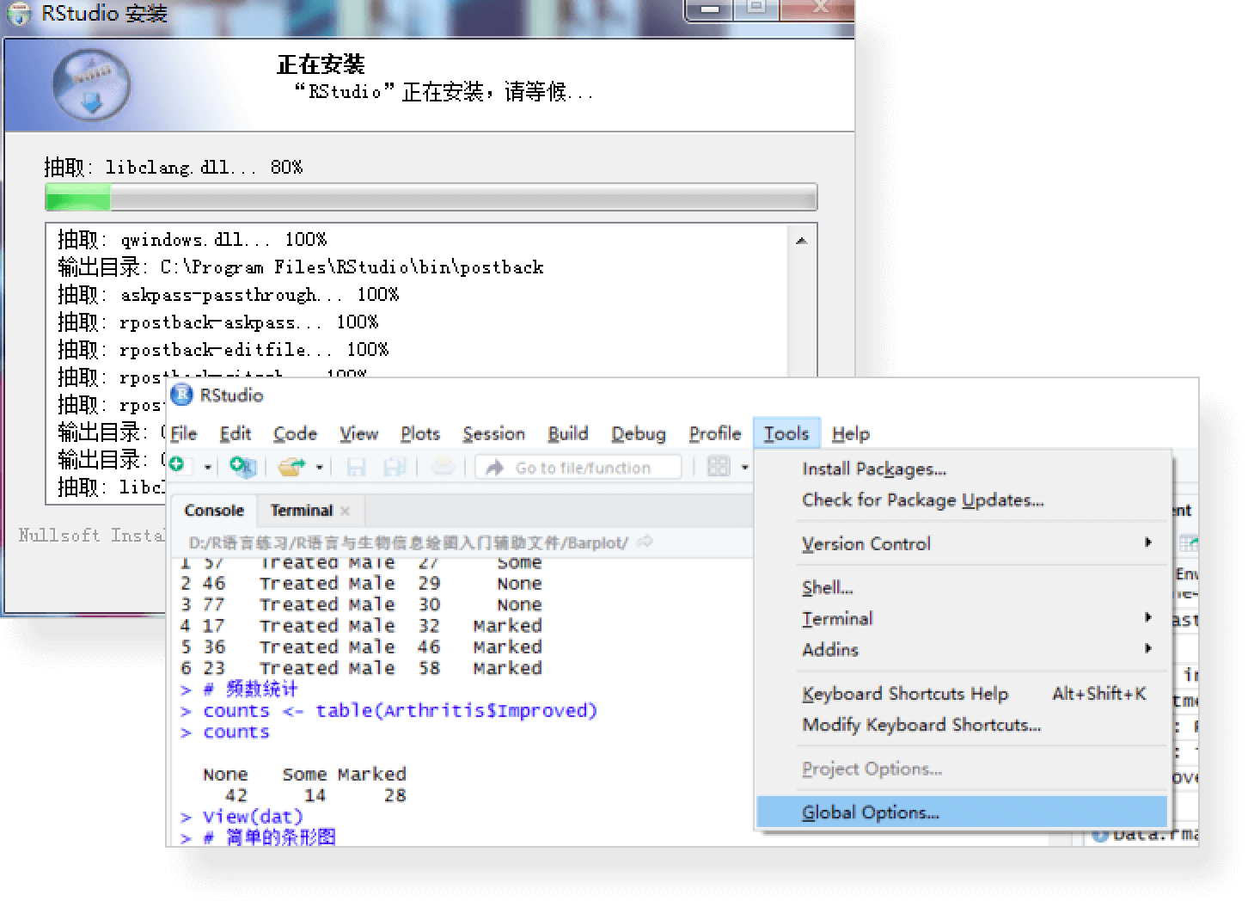Switch to the Terminal tab

pos(301,511)
